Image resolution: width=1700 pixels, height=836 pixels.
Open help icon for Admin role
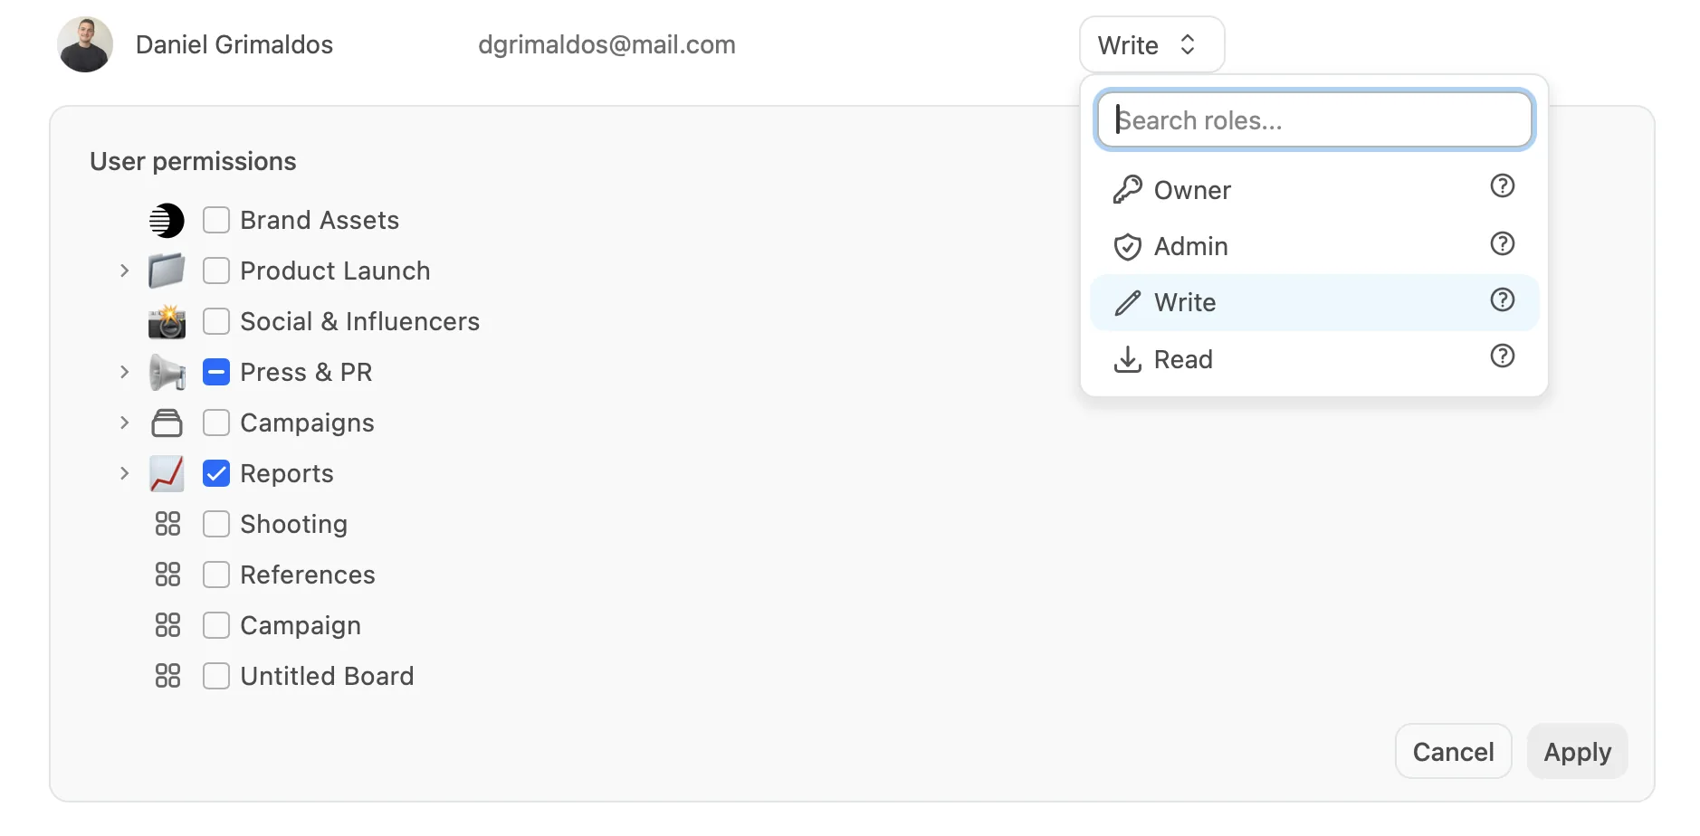(x=1503, y=243)
